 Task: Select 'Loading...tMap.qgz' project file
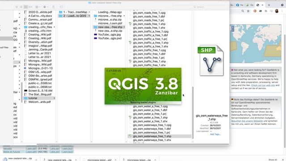click(109, 12)
